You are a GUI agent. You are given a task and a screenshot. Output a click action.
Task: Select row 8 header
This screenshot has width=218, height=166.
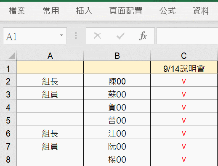8,158
